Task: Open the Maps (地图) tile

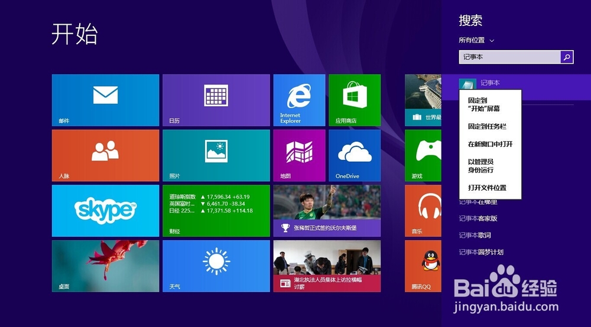Action: [x=299, y=155]
